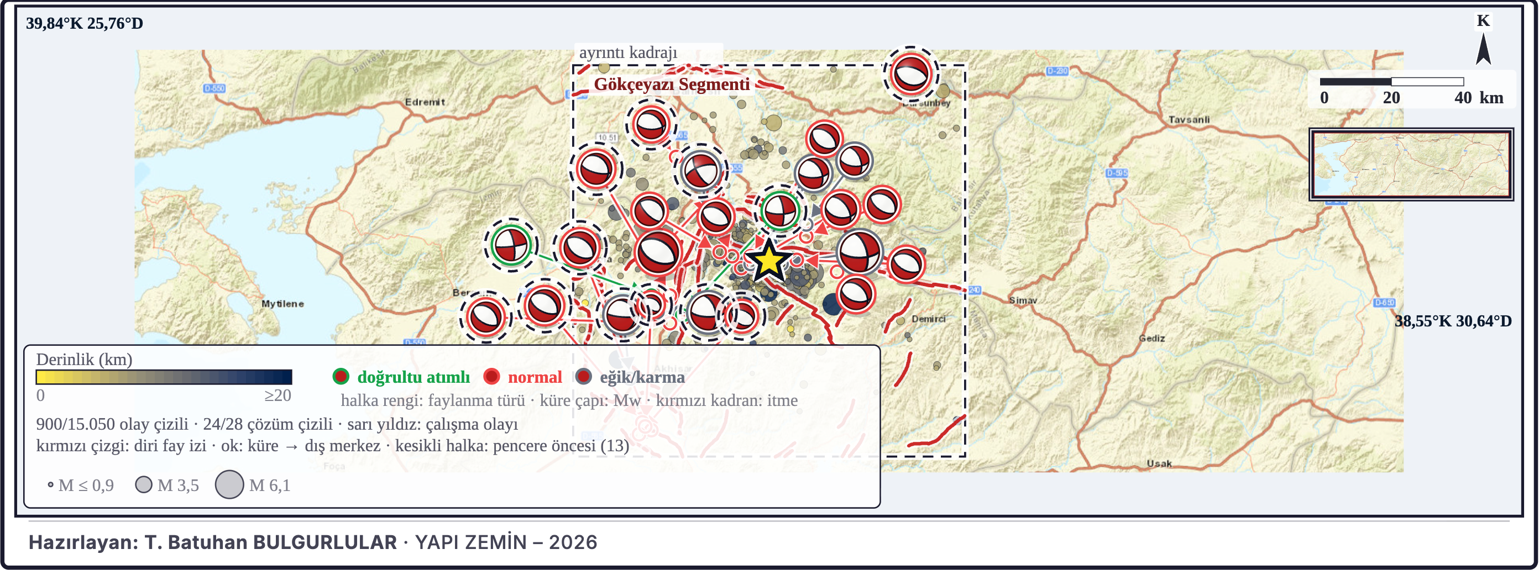Click the green doğrultu atımlı legend circle
The image size is (1539, 570).
341,377
